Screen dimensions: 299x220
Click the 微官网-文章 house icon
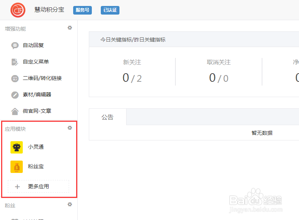(15, 111)
